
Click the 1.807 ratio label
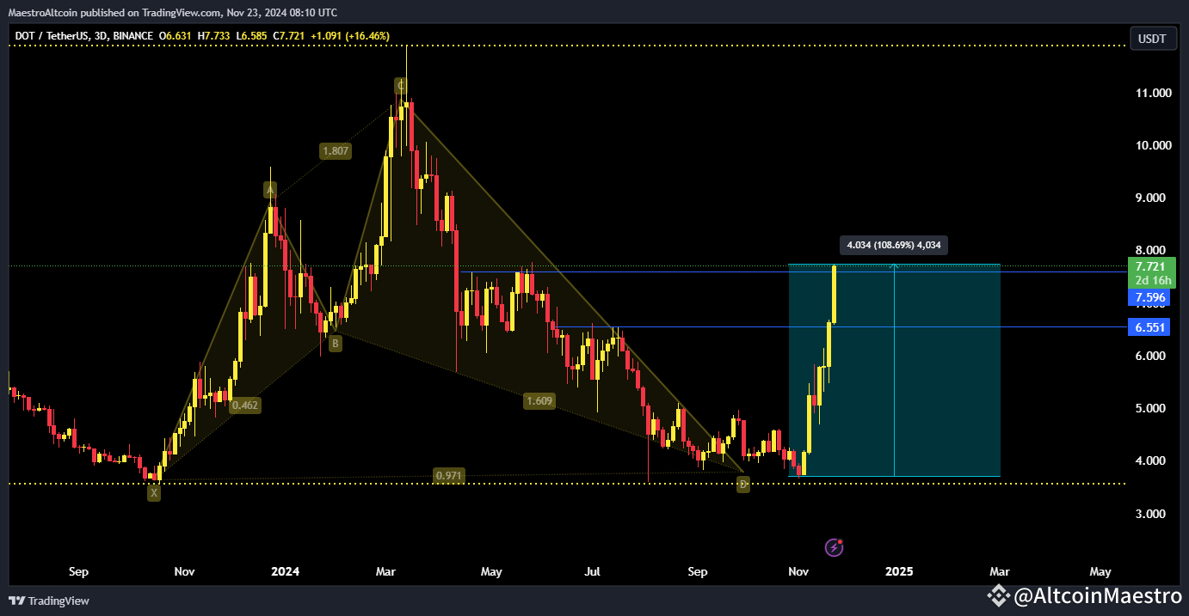(335, 151)
